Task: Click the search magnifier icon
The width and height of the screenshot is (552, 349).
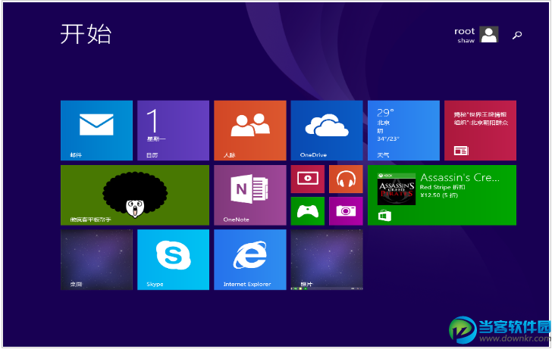Action: pos(517,35)
